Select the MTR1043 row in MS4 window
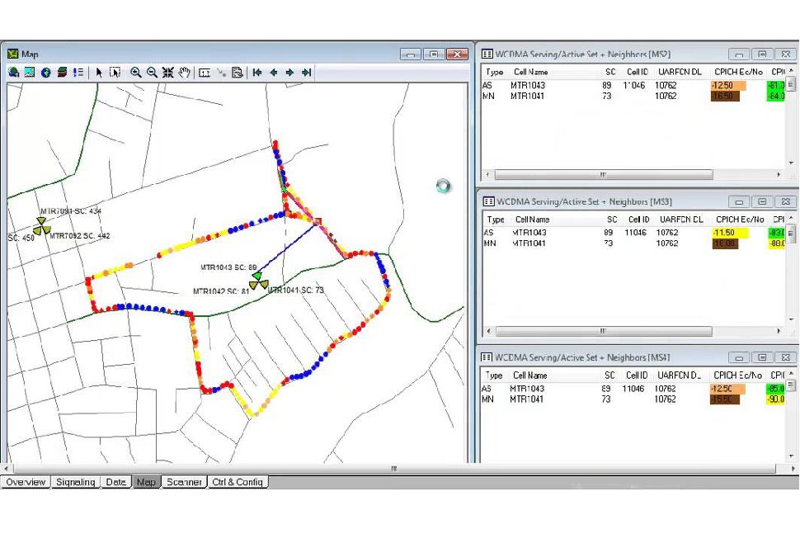800x534 pixels. point(527,388)
